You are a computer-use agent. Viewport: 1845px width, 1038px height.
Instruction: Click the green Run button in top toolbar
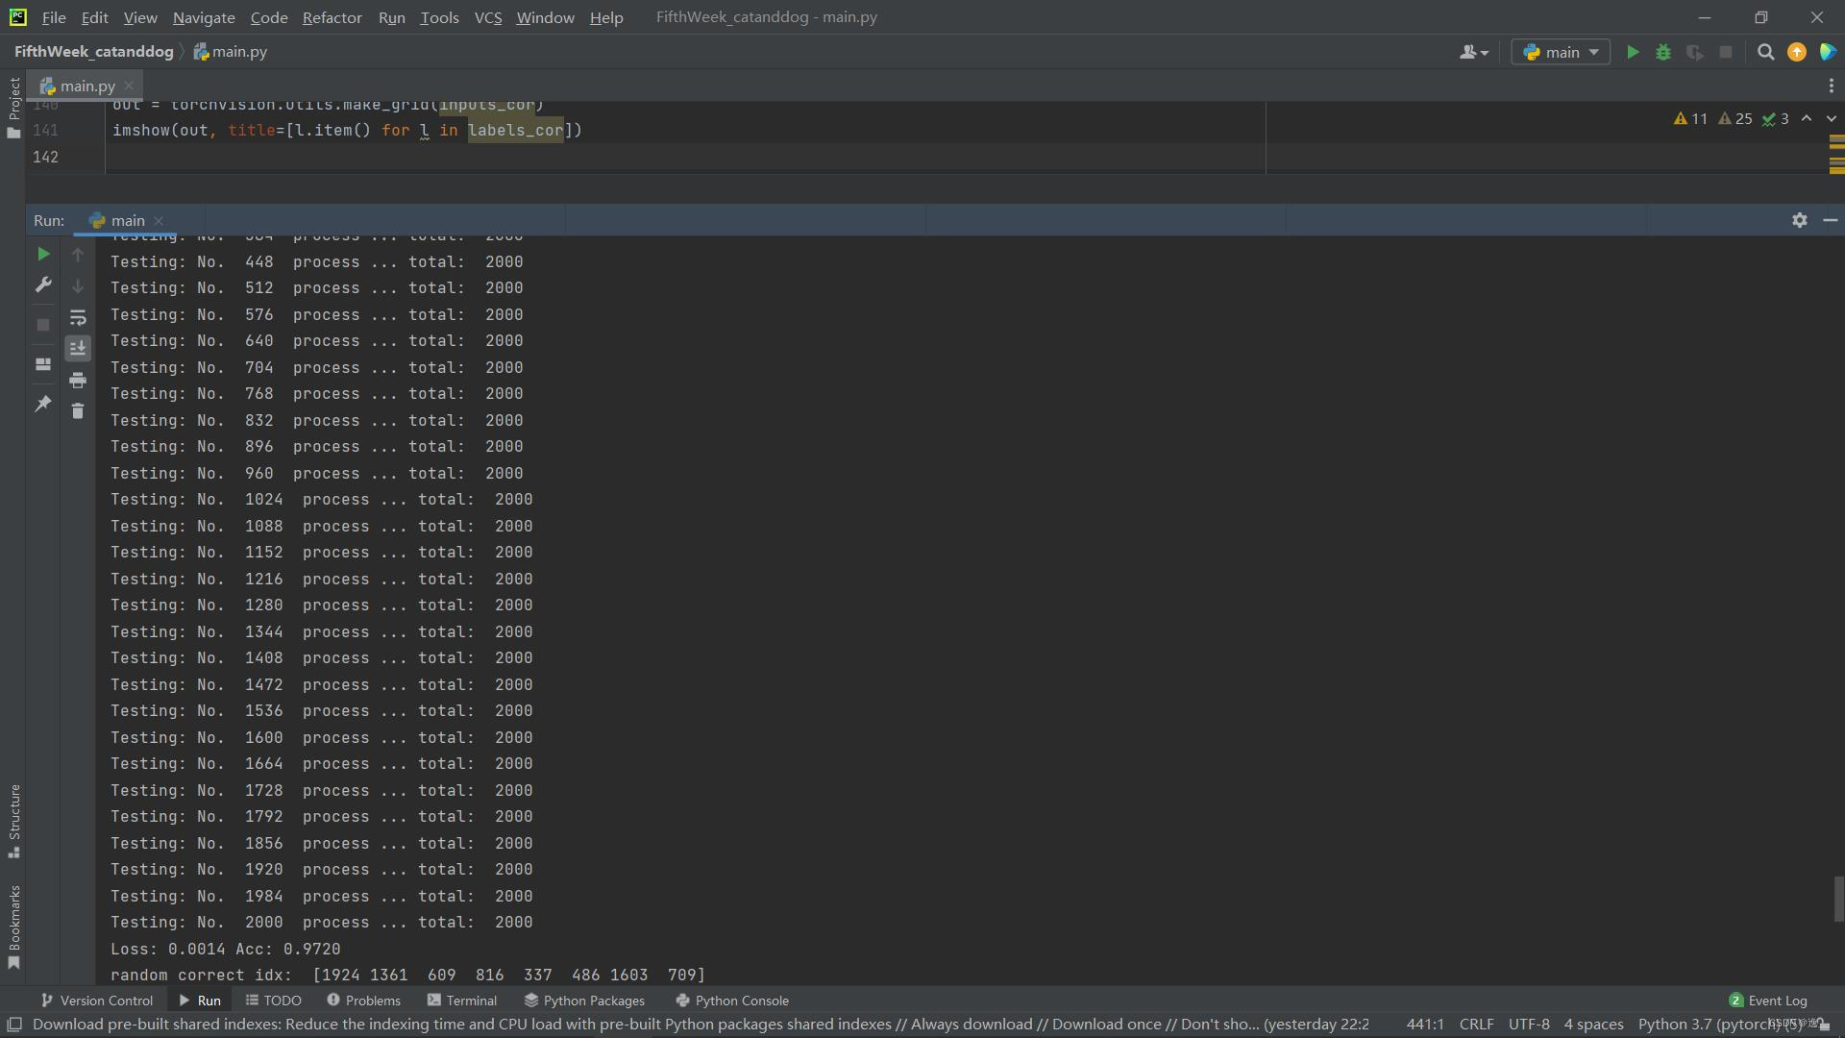pyautogui.click(x=1632, y=52)
